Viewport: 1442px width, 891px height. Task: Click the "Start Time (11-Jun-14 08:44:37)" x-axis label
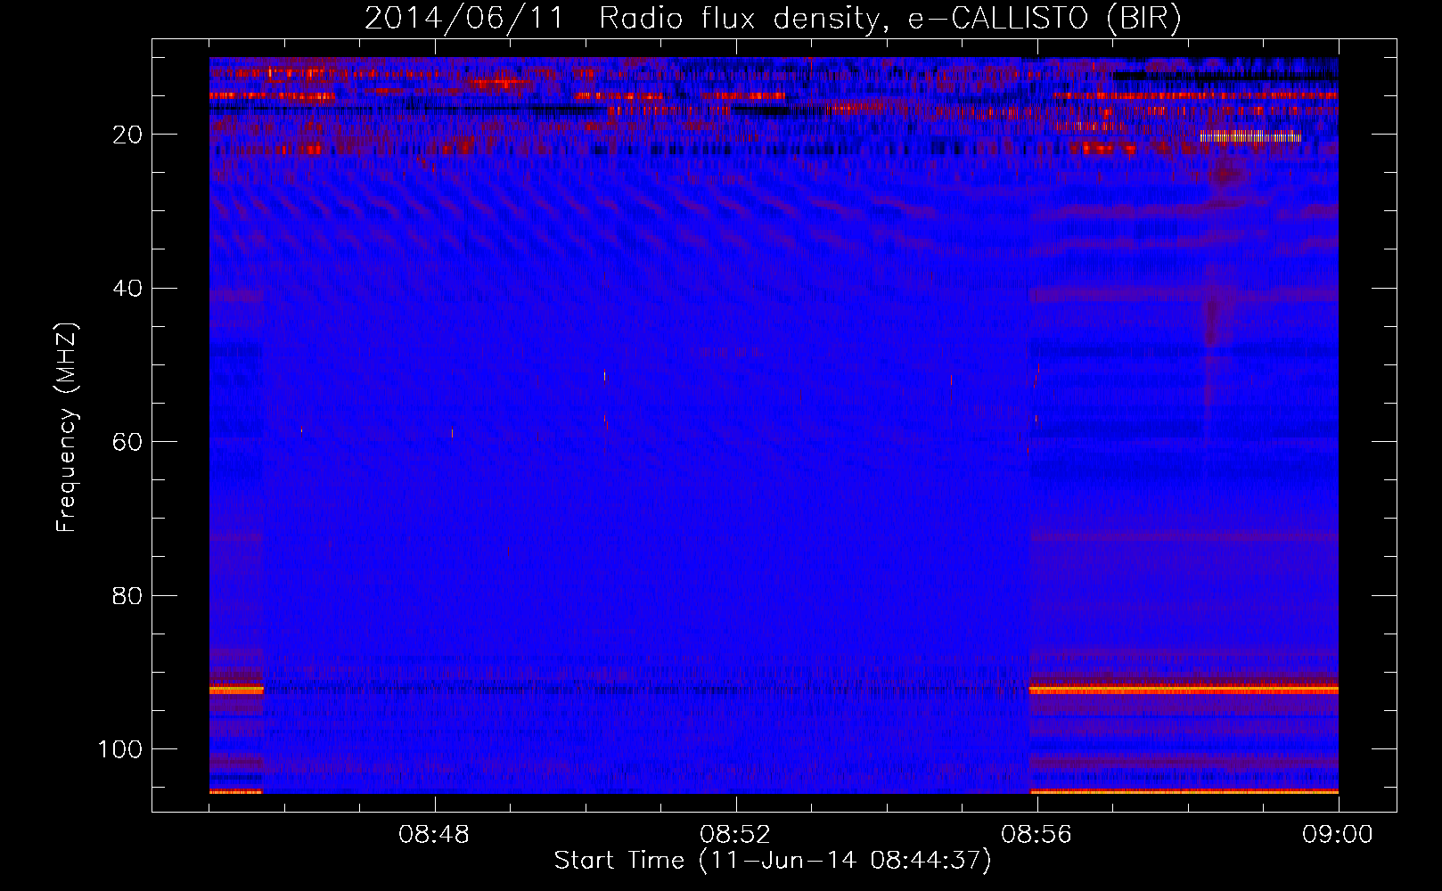(x=773, y=861)
